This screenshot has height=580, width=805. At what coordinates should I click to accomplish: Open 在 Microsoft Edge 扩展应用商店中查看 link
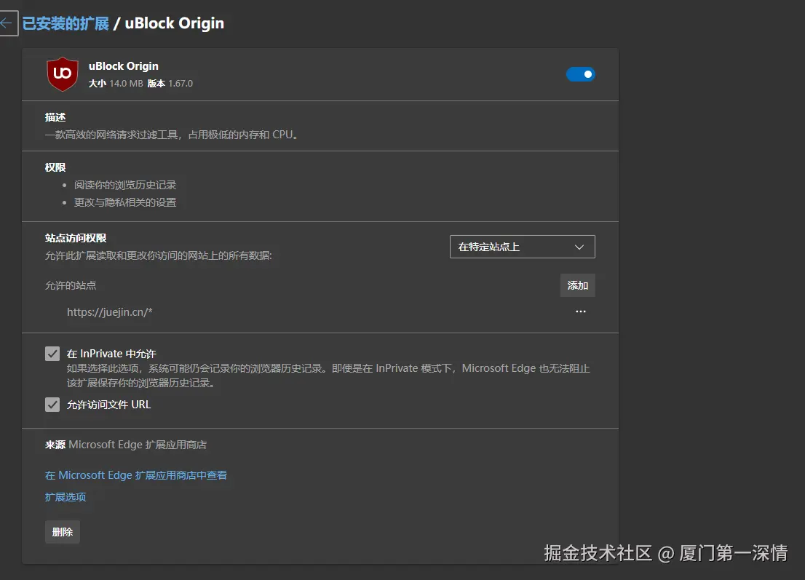pos(136,475)
